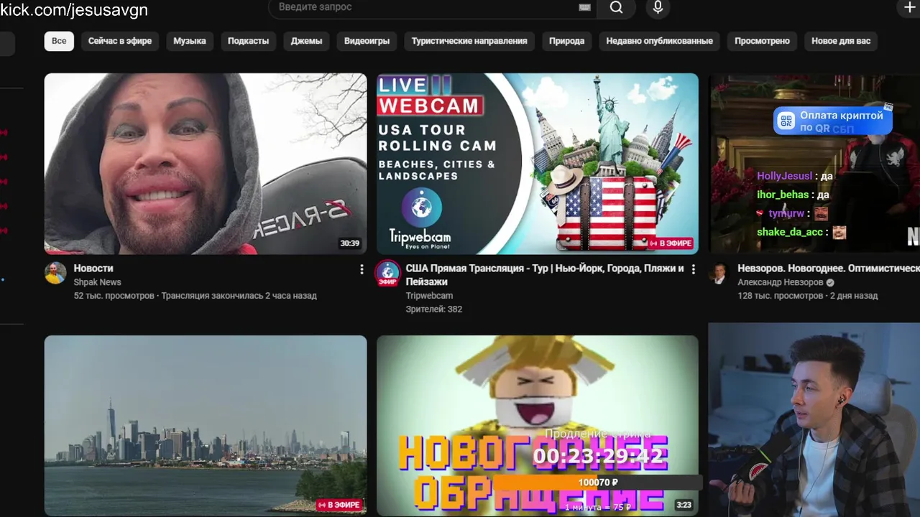Viewport: 920px width, 517px height.
Task: Open Shpak News channel avatar
Action: pos(55,273)
